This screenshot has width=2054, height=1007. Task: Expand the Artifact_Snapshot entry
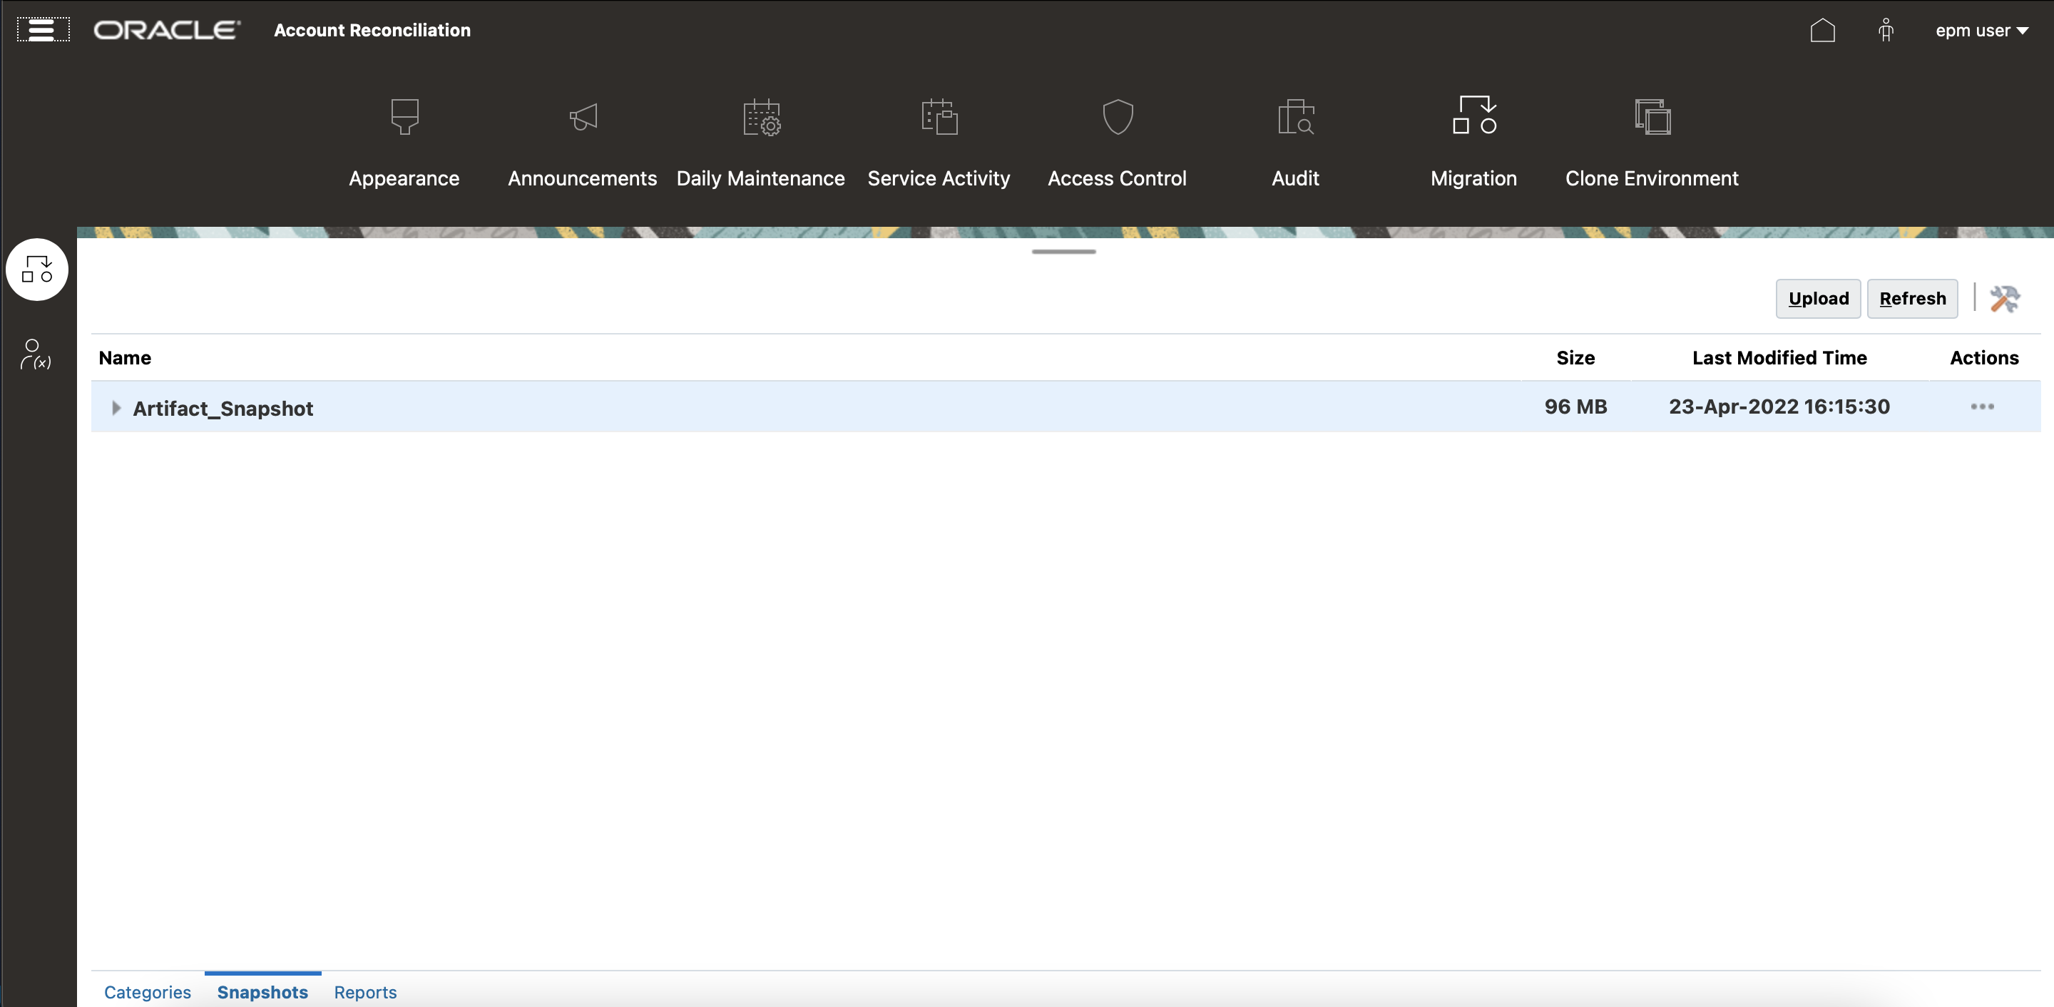coord(116,407)
